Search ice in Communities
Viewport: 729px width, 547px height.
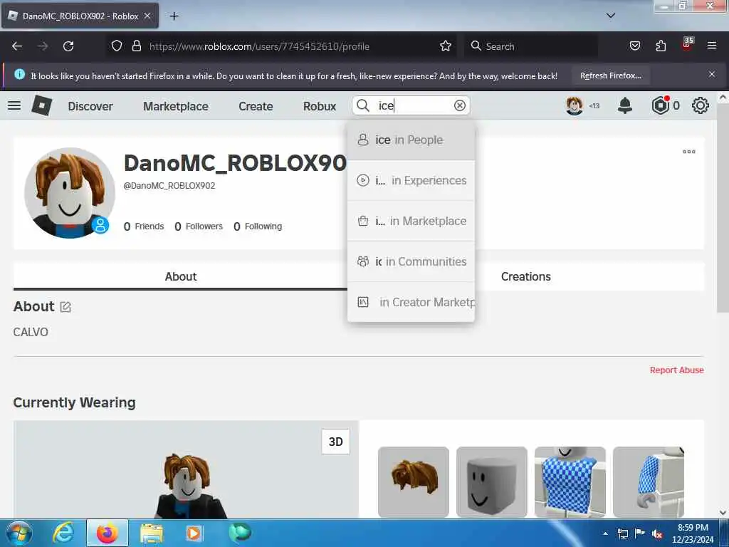point(411,261)
